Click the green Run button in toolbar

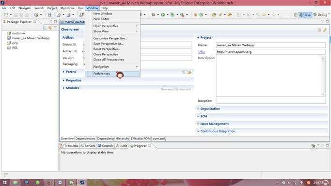point(163,15)
